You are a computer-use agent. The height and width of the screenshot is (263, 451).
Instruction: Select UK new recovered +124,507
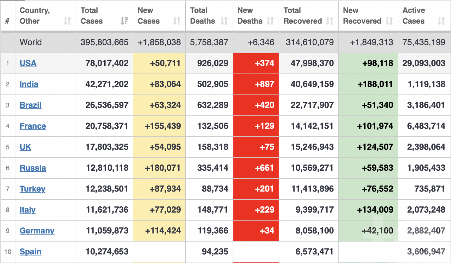pos(375,147)
